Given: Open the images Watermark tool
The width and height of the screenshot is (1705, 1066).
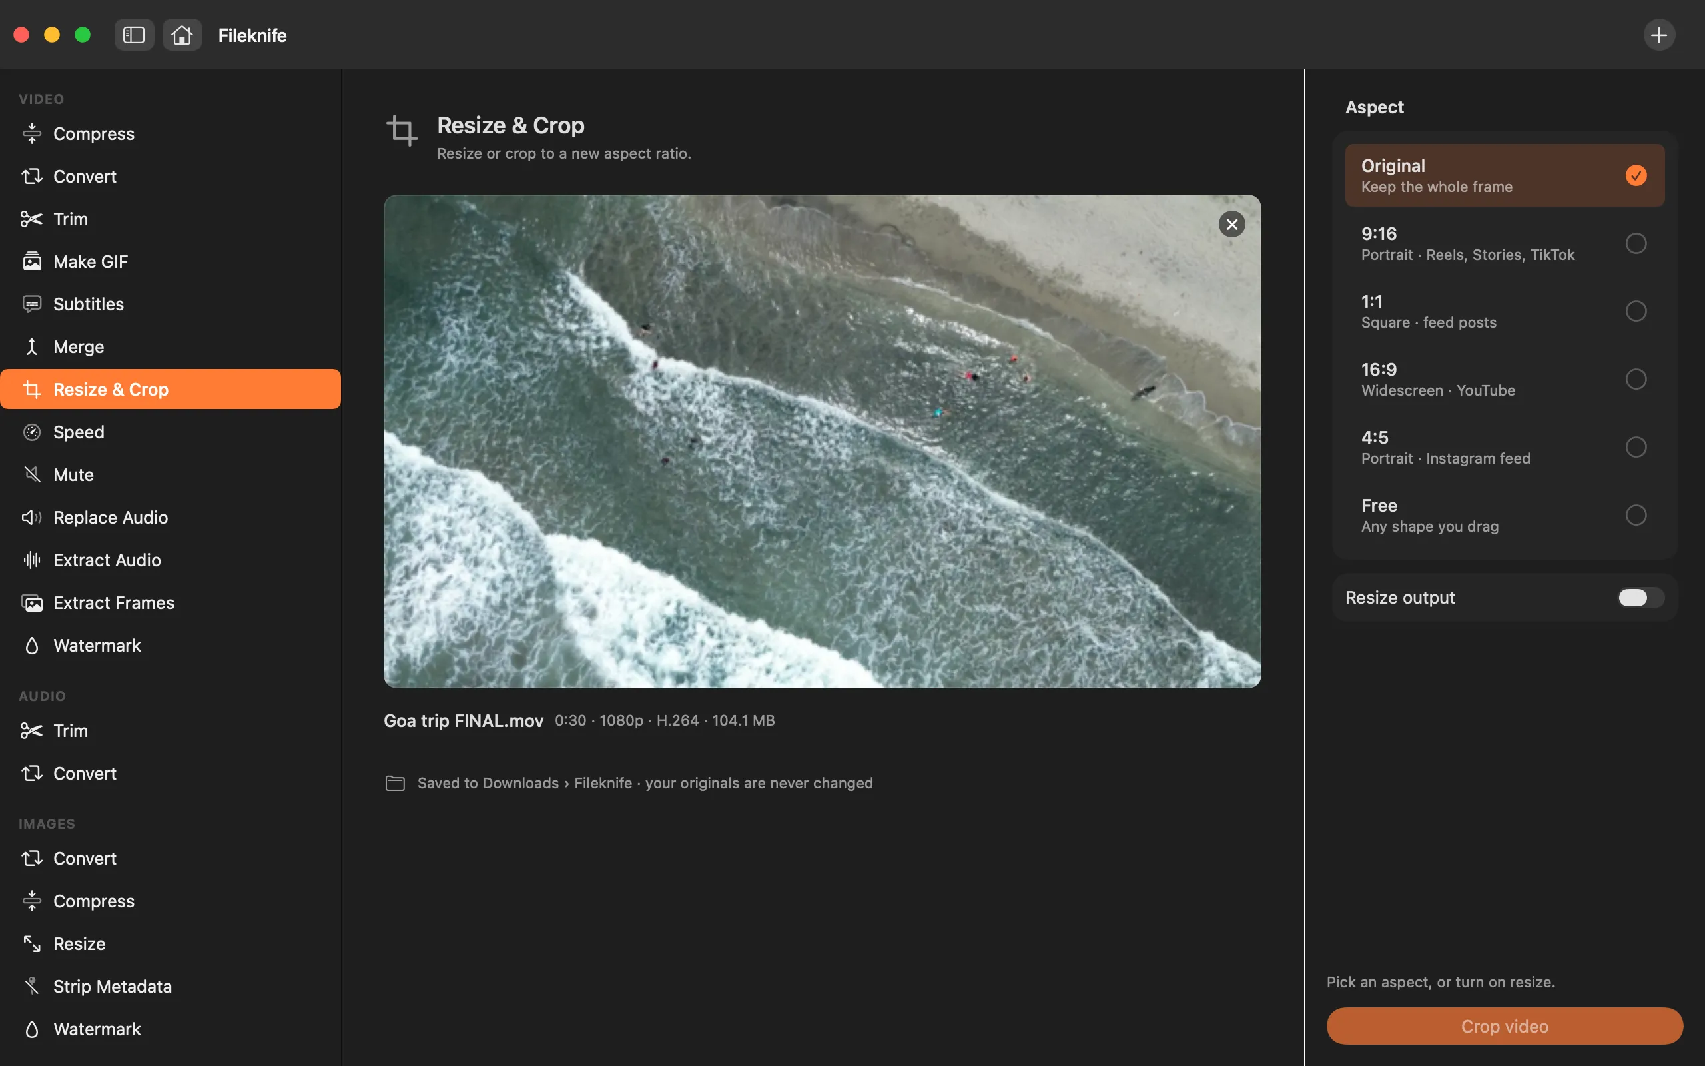Looking at the screenshot, I should [170, 1029].
